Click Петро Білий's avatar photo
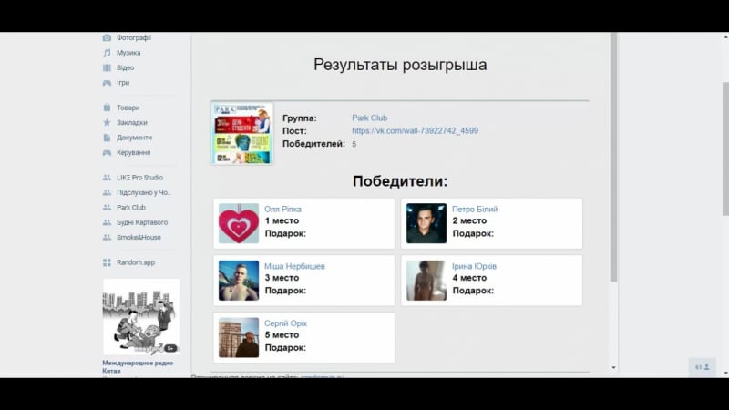This screenshot has height=410, width=729. (426, 223)
